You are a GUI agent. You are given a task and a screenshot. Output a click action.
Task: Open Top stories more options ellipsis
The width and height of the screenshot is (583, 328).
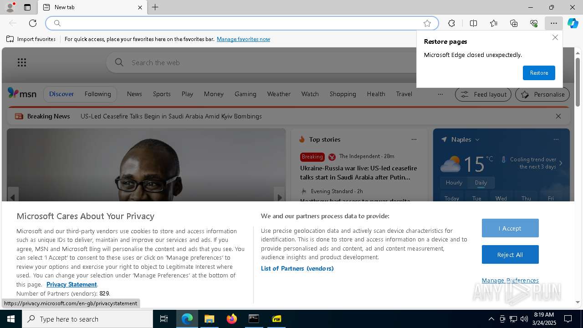pos(414,139)
